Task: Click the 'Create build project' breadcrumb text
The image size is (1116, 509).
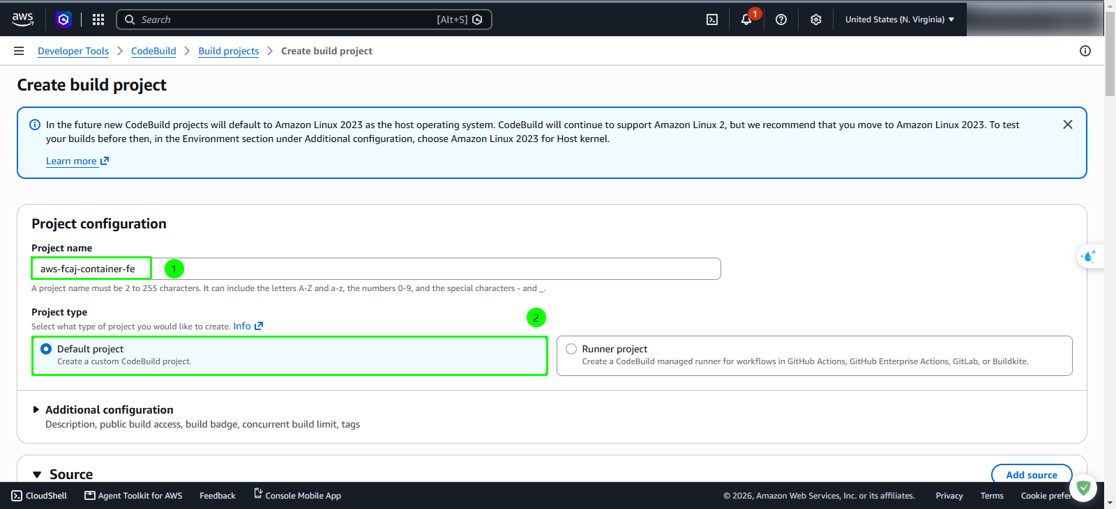Action: [x=326, y=51]
